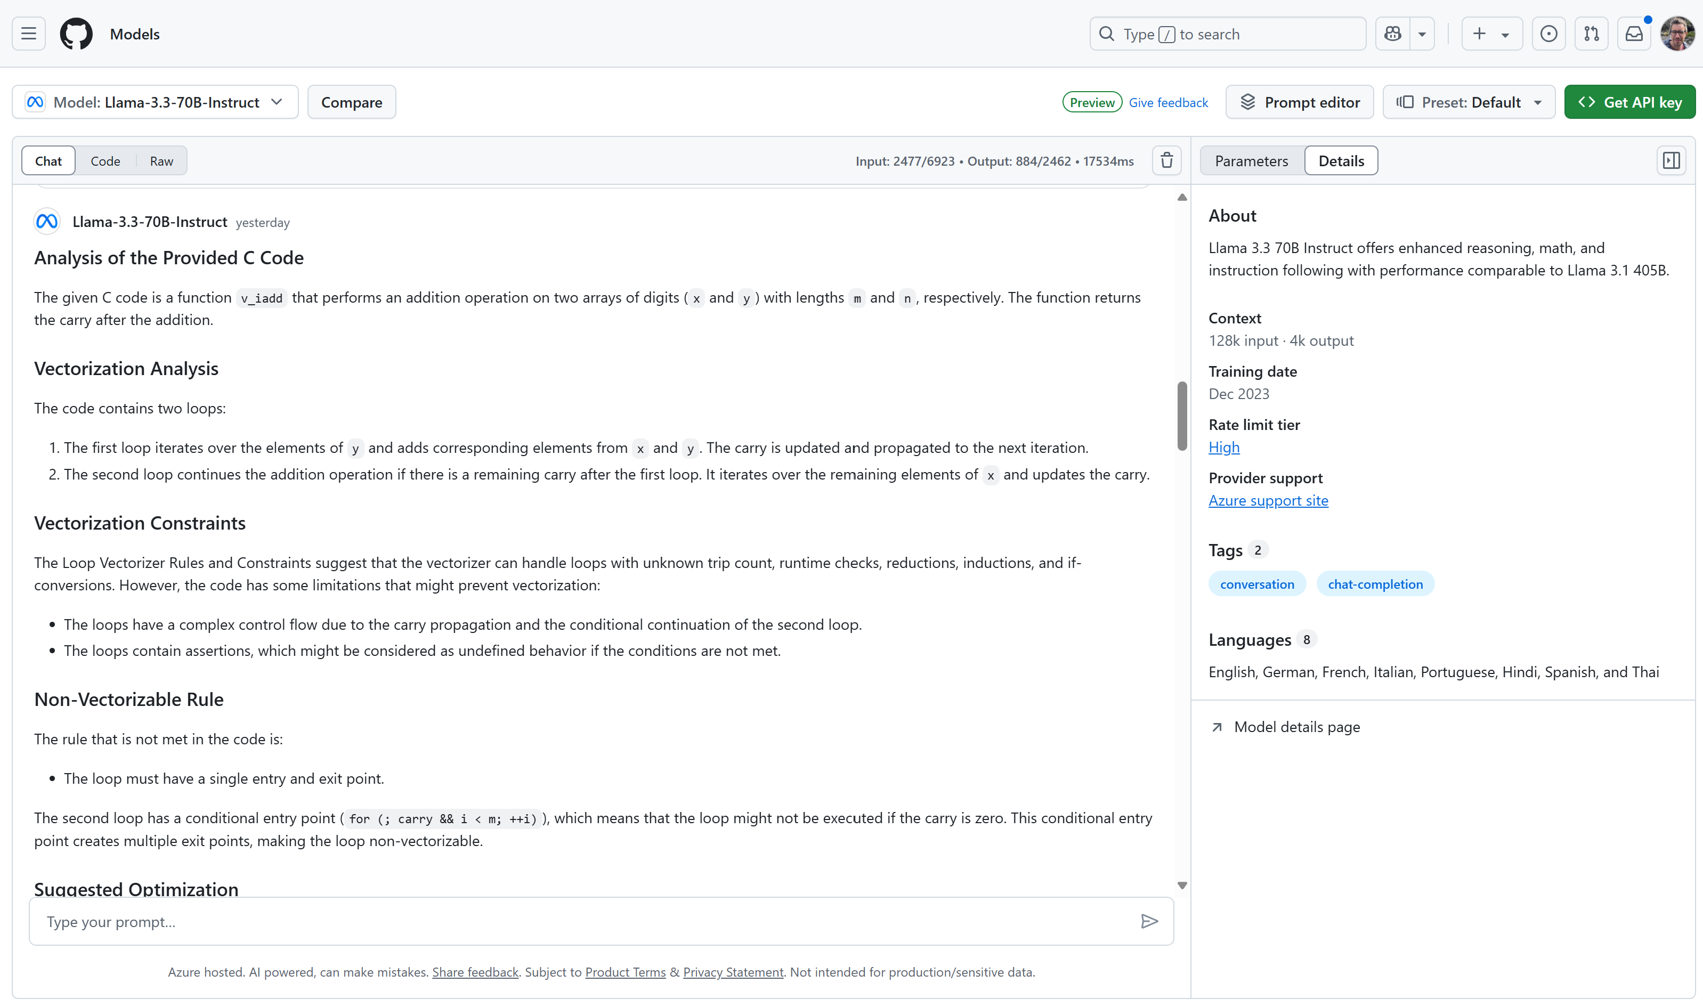Open the Privacy Statement link
The width and height of the screenshot is (1703, 1007).
pos(733,972)
